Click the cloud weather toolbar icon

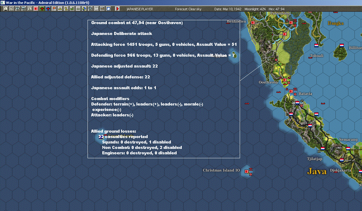(108, 9)
